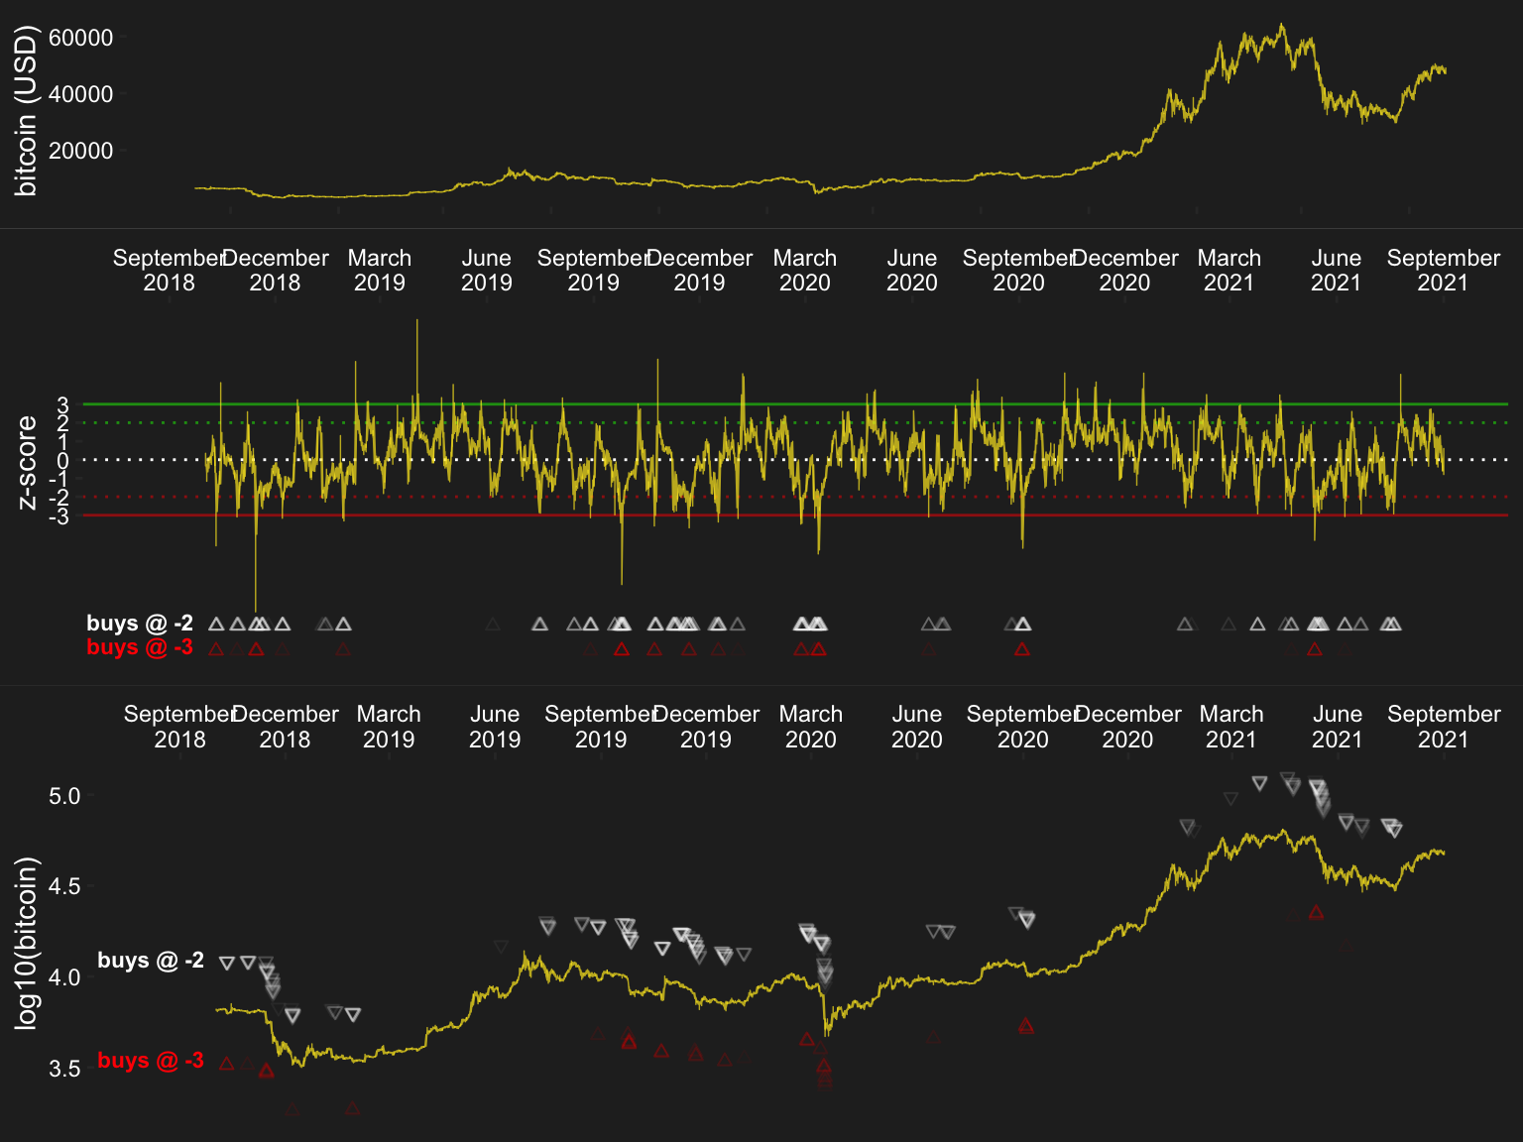This screenshot has width=1523, height=1142.
Task: Select the 'buys @ -2' label in log10 chart
Action: pyautogui.click(x=151, y=961)
